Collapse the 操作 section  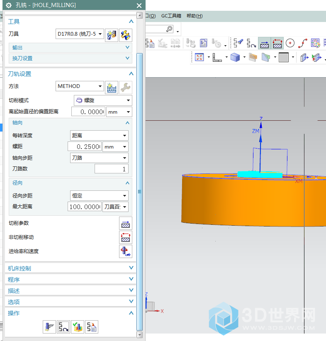[x=131, y=313]
